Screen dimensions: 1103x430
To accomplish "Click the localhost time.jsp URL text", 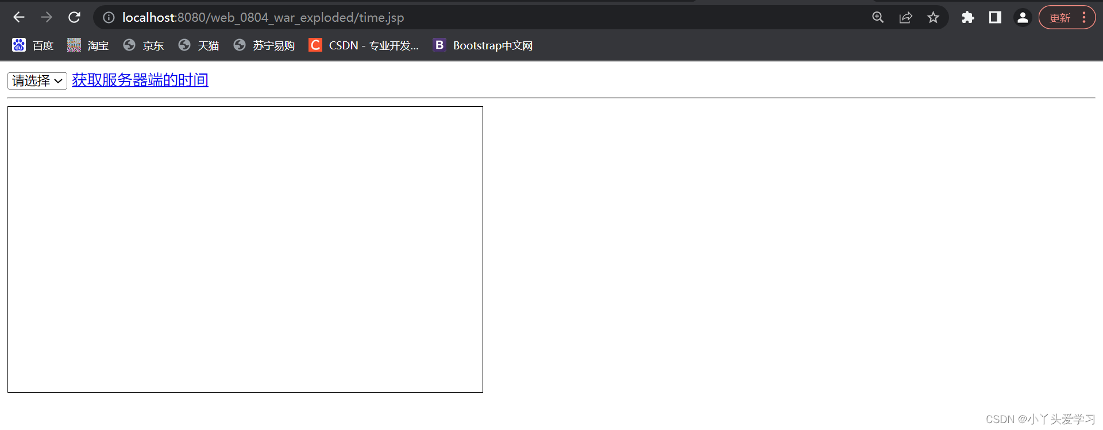I will [x=263, y=18].
